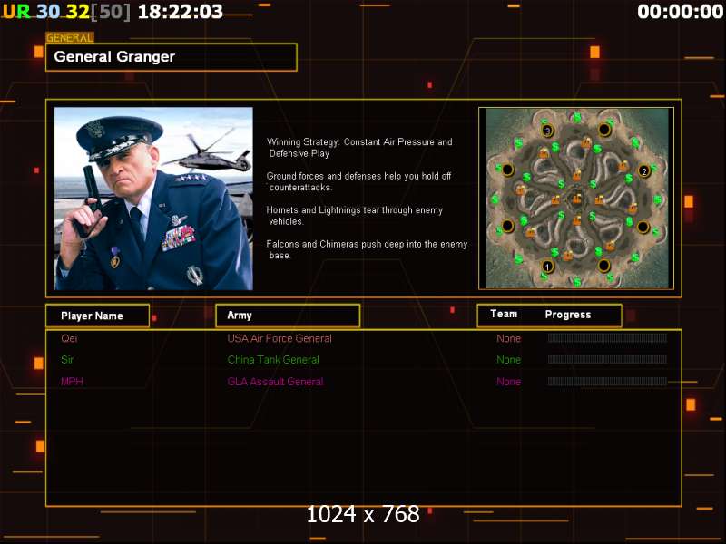726x544 pixels.
Task: Click Qei's loading progress bar
Action: coord(607,338)
